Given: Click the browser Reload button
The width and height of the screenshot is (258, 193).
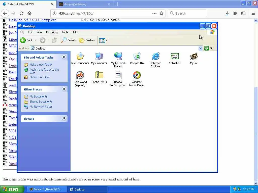Looking at the screenshot, I should [21, 13].
